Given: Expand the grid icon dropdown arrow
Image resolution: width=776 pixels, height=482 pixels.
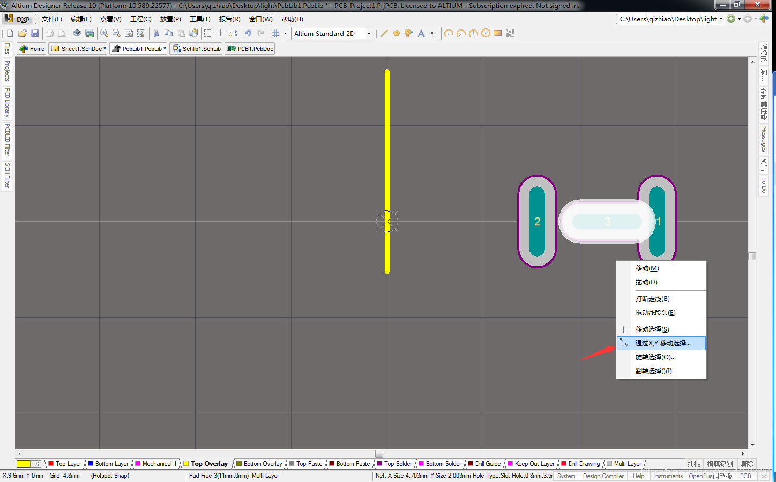Looking at the screenshot, I should point(285,33).
